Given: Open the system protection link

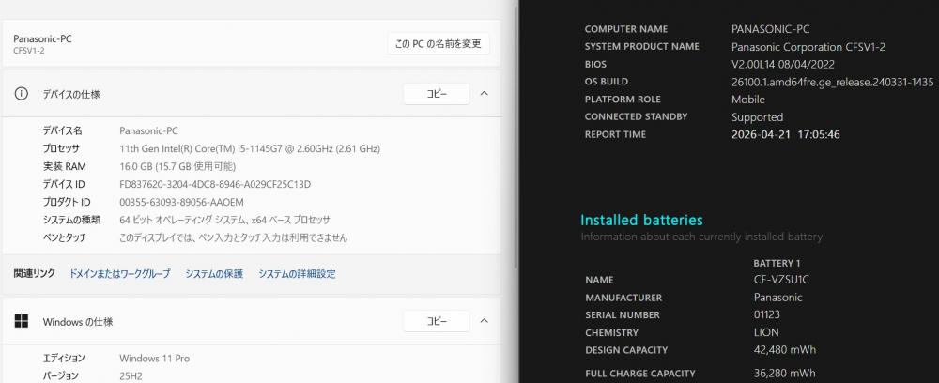Looking at the screenshot, I should pos(214,273).
